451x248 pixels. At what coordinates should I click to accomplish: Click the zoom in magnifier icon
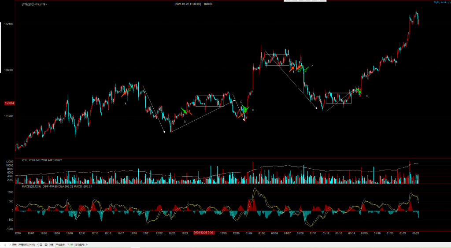click(x=436, y=2)
